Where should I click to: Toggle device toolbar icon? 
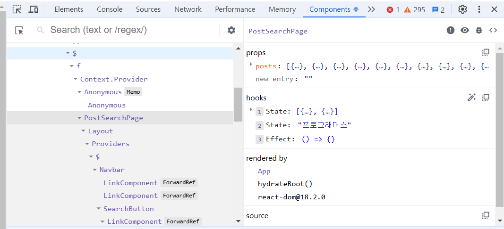(x=34, y=9)
